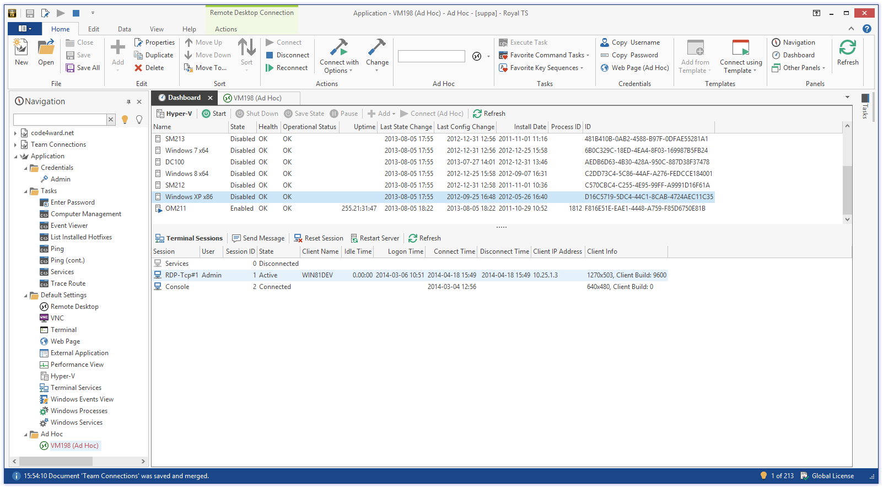Click the Sort icon in ribbon
Viewport: 883px width, 487px height.
[x=246, y=48]
